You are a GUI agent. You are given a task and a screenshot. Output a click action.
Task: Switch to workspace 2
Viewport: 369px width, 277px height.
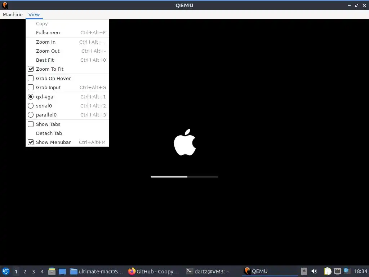point(25,272)
